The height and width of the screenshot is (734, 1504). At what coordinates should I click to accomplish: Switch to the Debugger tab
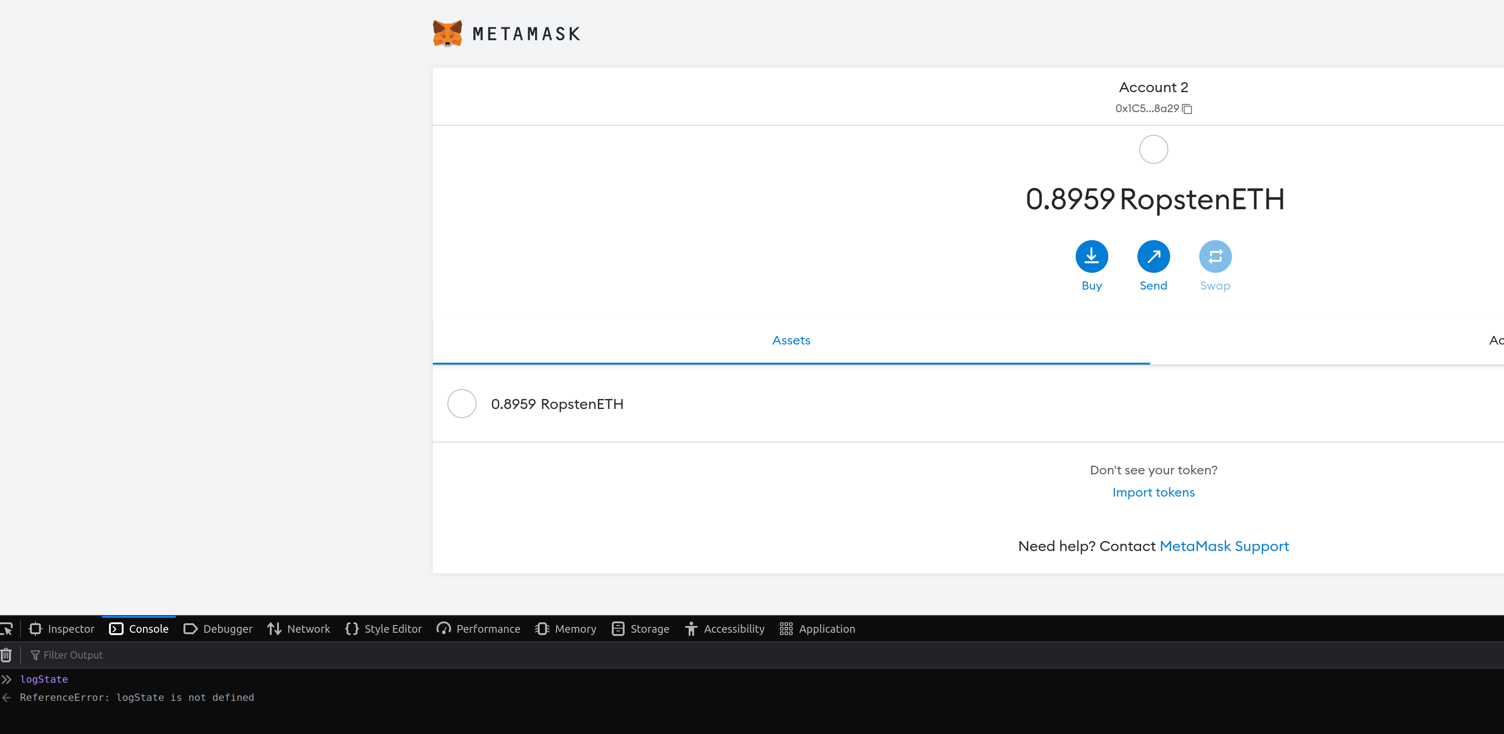click(218, 628)
